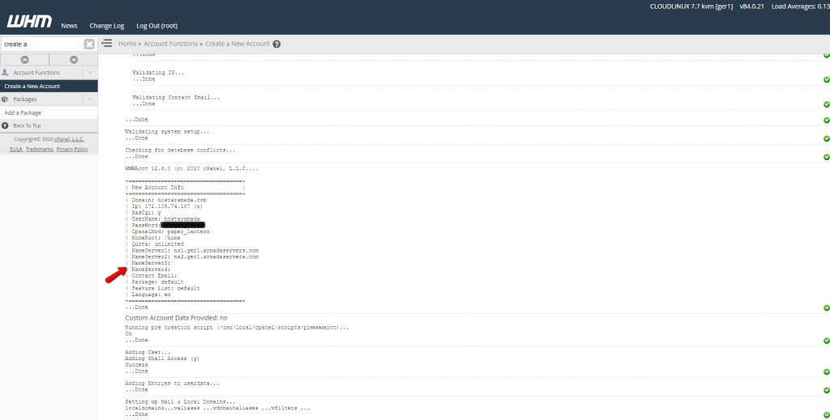The width and height of the screenshot is (830, 420).
Task: Click 'Domain: hostaramada.com' line
Action: tap(169, 200)
